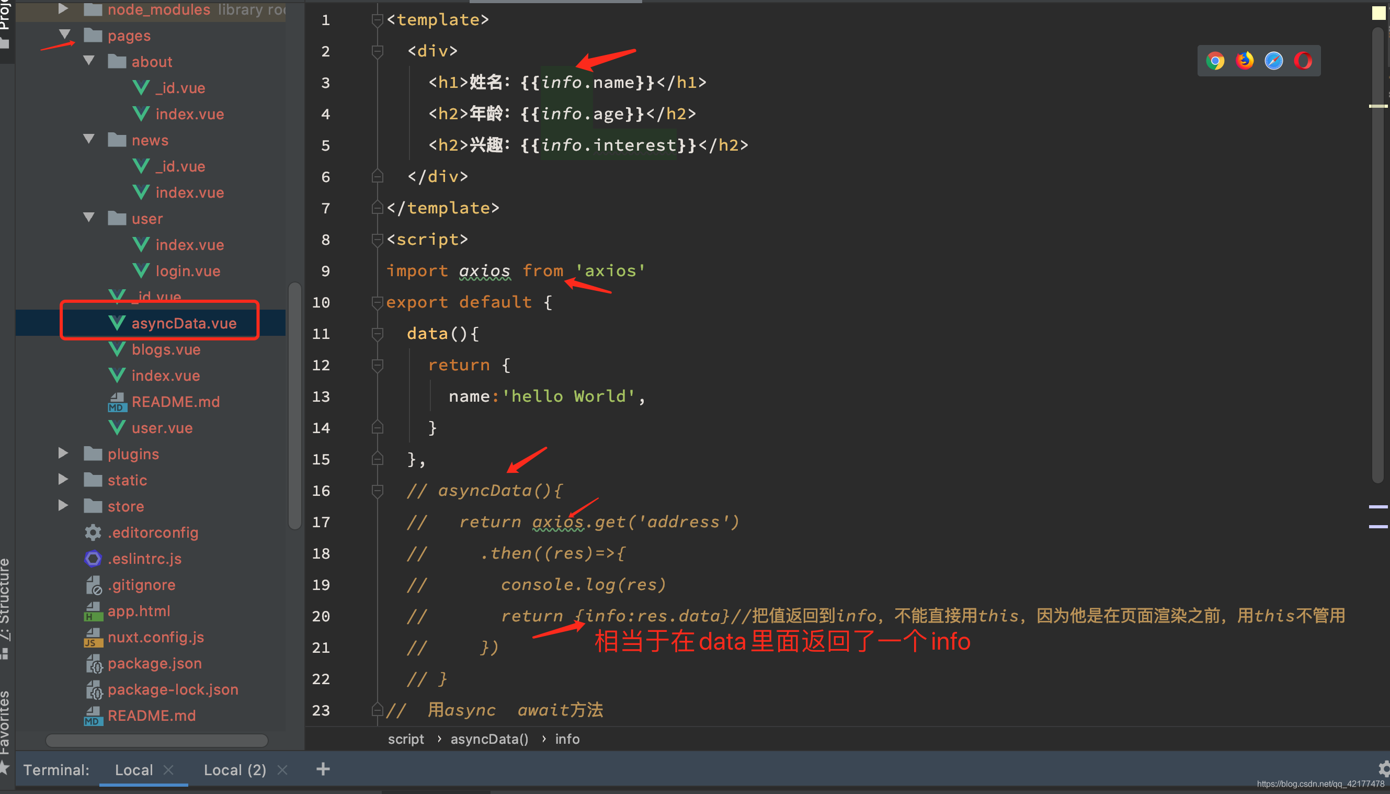The image size is (1390, 794).
Task: Open root README.md file
Action: tap(151, 716)
